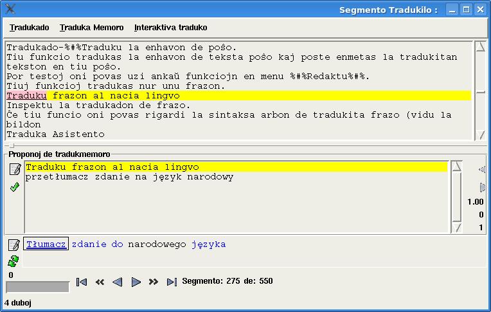This screenshot has width=491, height=312.
Task: Open the Traduka Memoro menu
Action: tap(91, 28)
